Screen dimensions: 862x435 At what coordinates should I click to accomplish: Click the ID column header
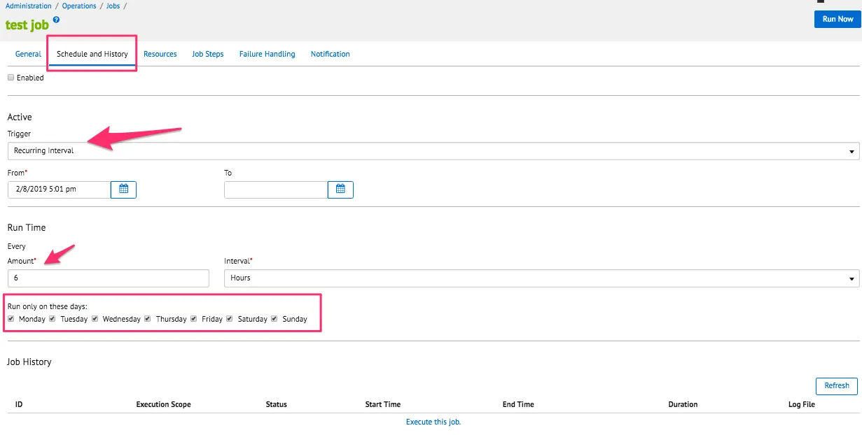pos(19,404)
